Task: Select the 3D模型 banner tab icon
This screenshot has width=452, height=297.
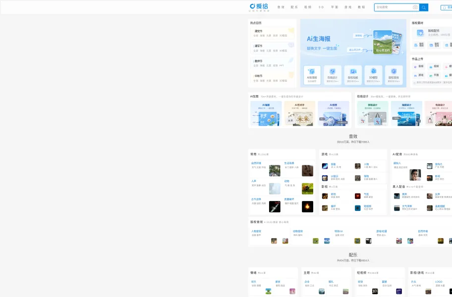Action: point(374,71)
